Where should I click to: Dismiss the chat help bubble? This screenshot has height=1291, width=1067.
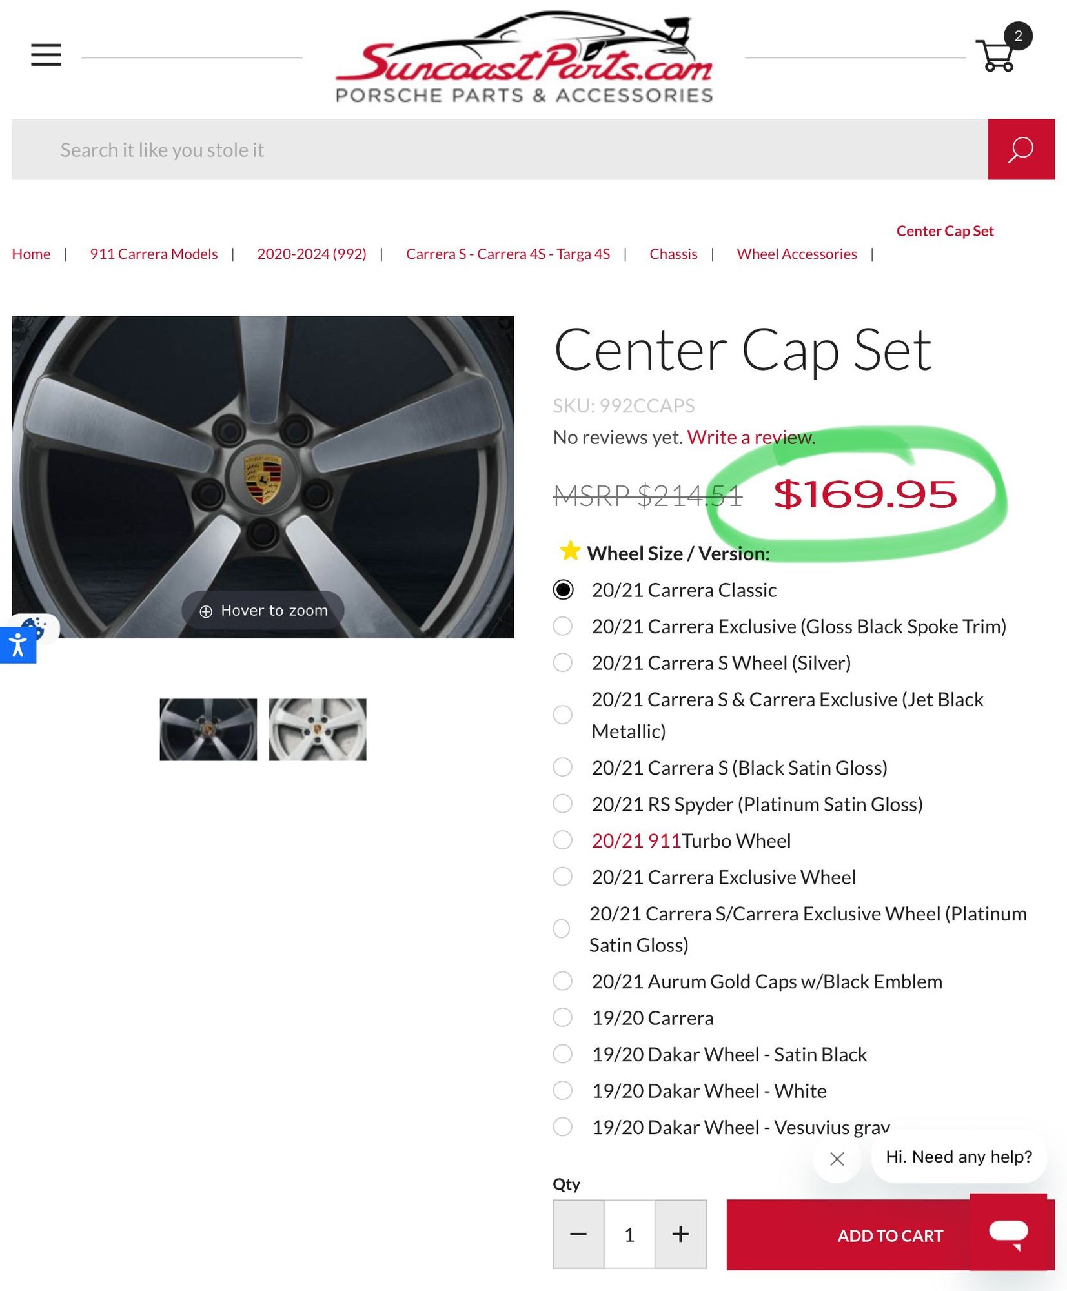pyautogui.click(x=837, y=1158)
